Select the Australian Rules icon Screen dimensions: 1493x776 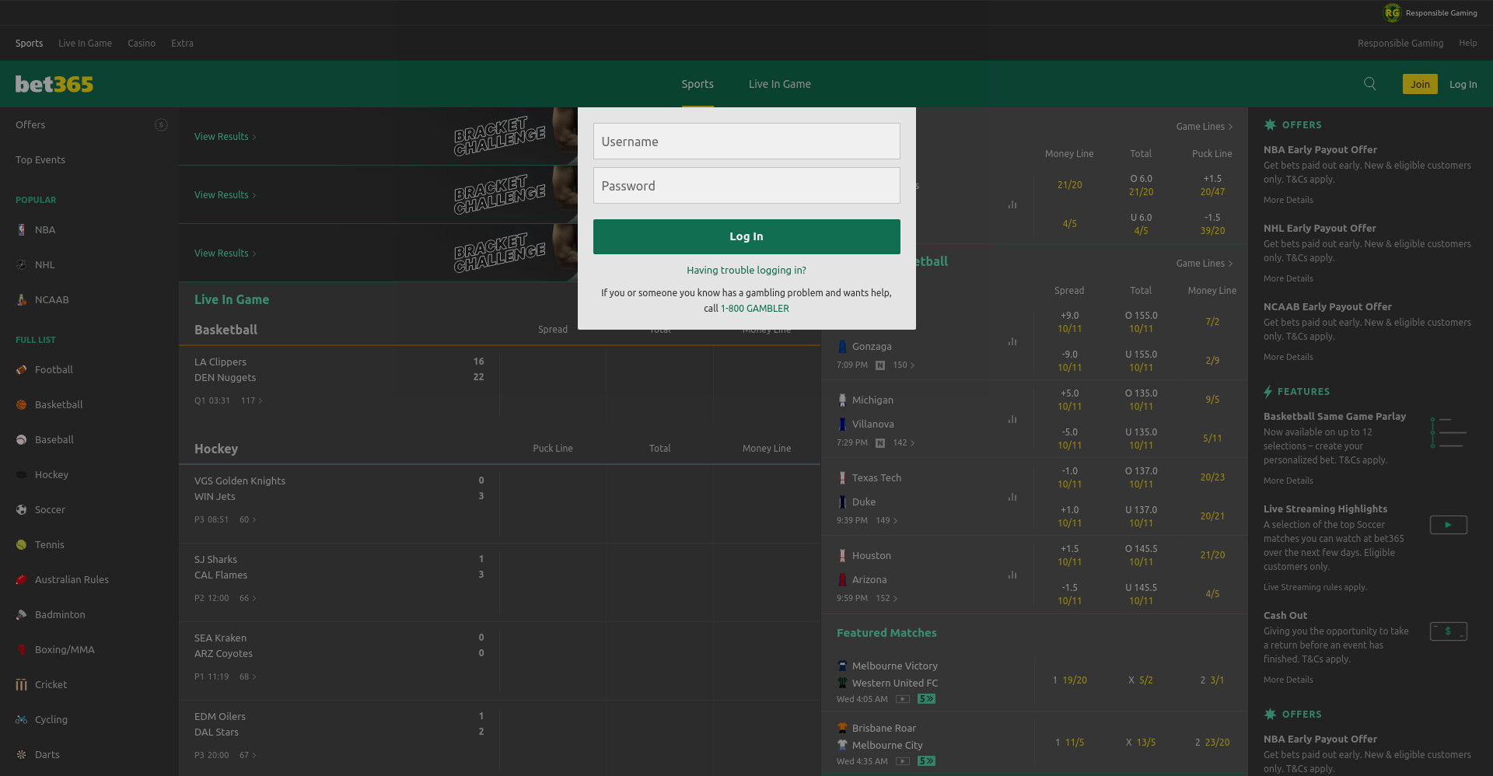coord(21,580)
